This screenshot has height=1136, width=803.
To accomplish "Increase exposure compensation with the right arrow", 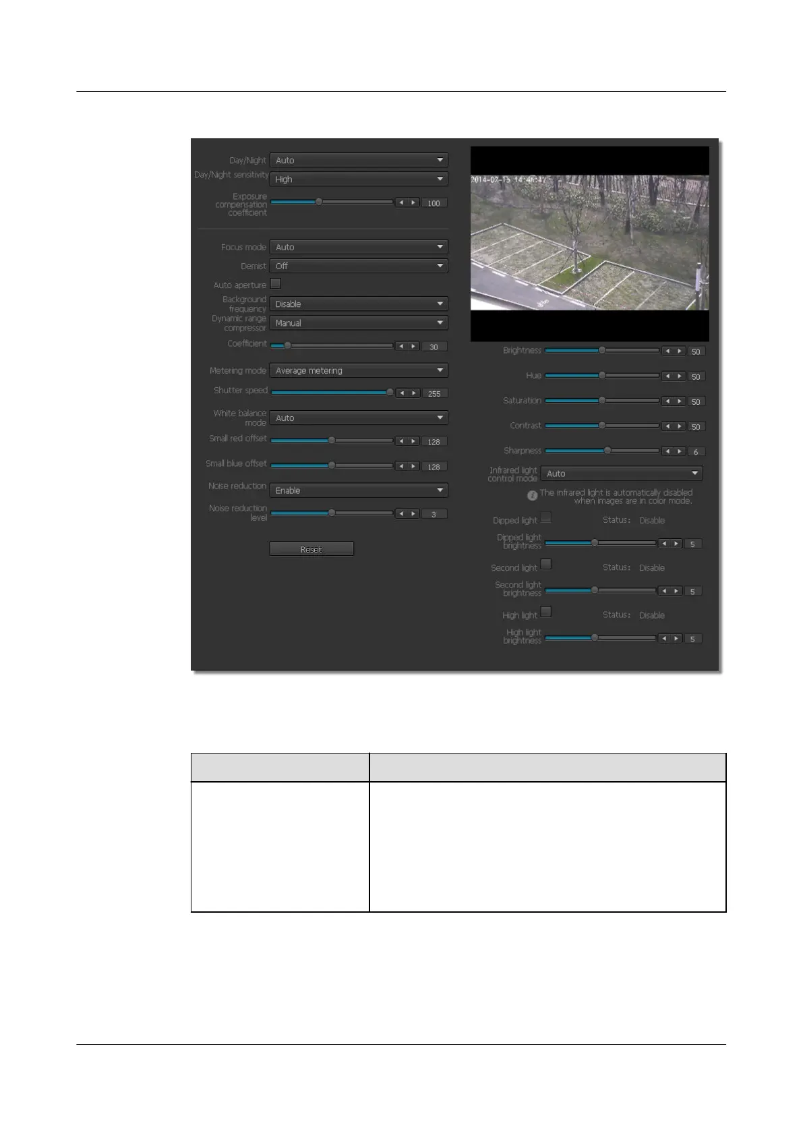I will coord(413,202).
